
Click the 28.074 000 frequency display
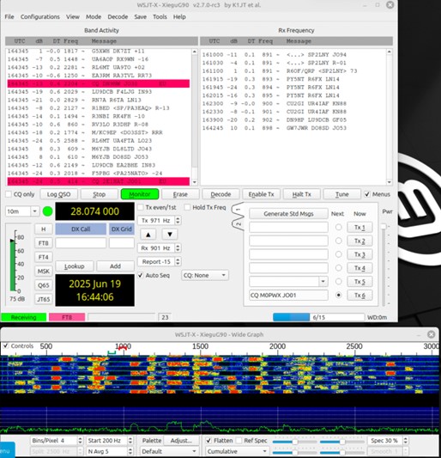[94, 211]
